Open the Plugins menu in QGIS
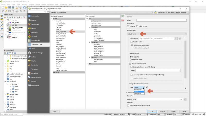Image resolution: width=206 pixels, height=116 pixels. click(31, 4)
